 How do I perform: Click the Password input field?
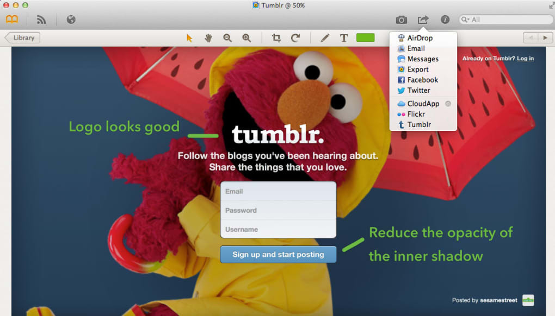click(x=278, y=210)
